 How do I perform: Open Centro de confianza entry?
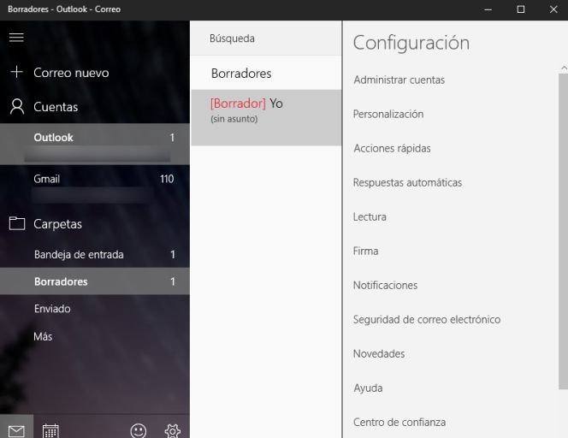pos(399,422)
